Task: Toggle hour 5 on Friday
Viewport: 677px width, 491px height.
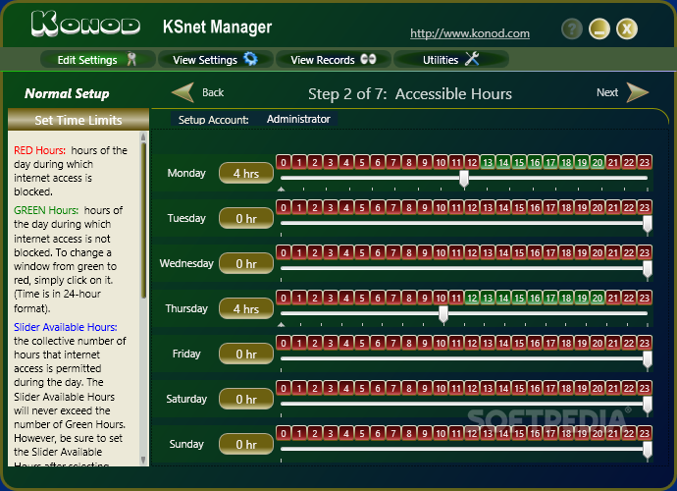Action: (x=362, y=343)
